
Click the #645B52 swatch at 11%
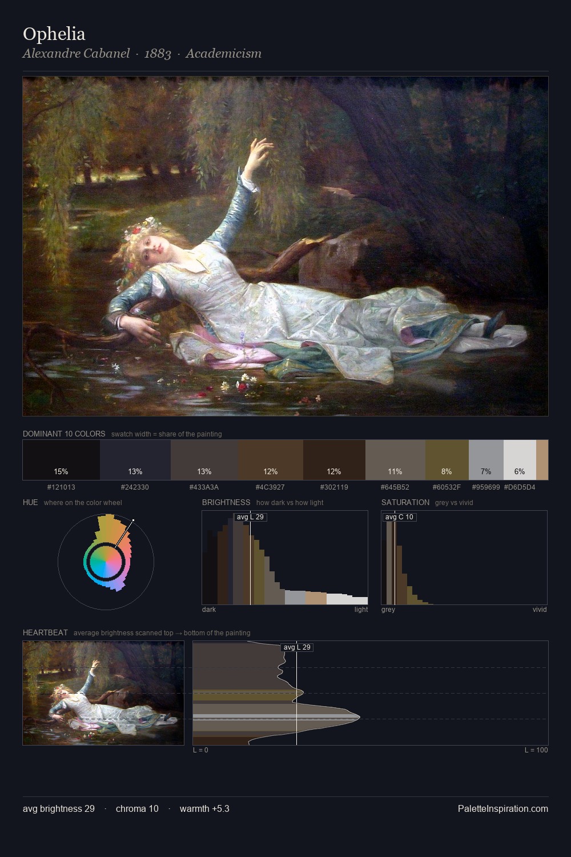pos(395,460)
